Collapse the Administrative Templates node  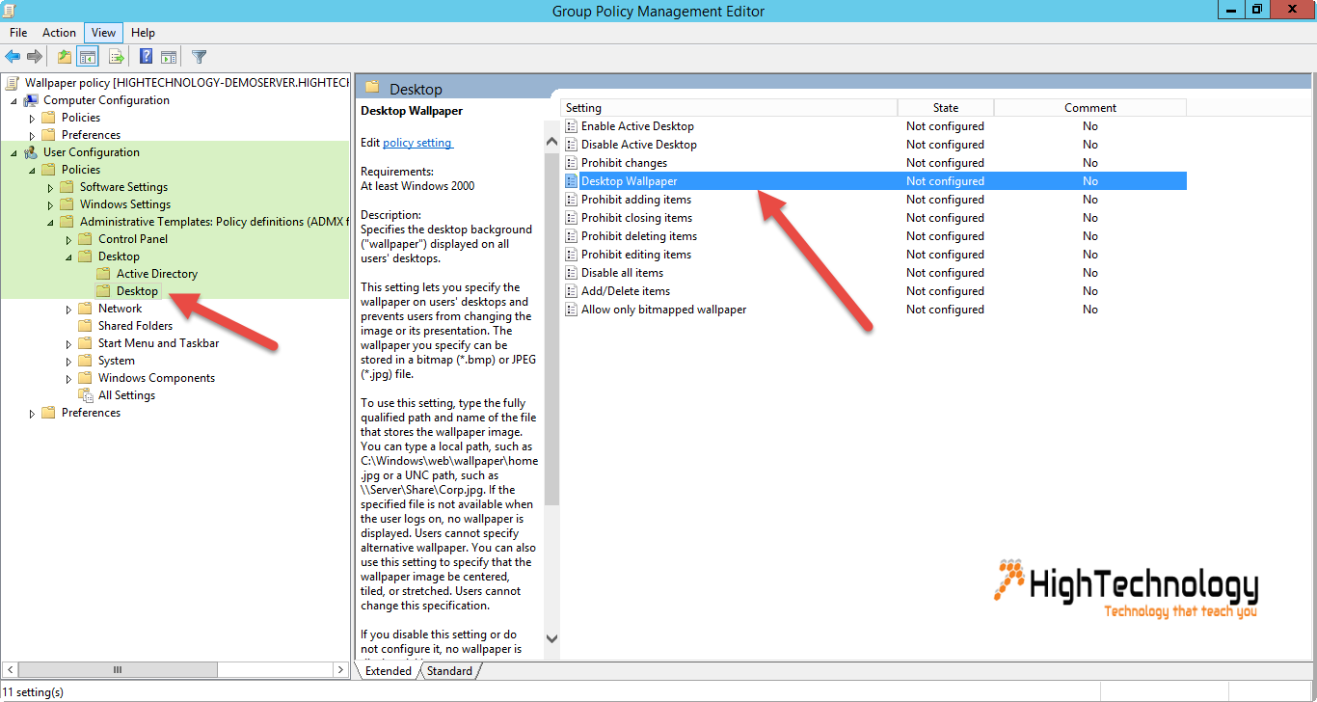[50, 222]
